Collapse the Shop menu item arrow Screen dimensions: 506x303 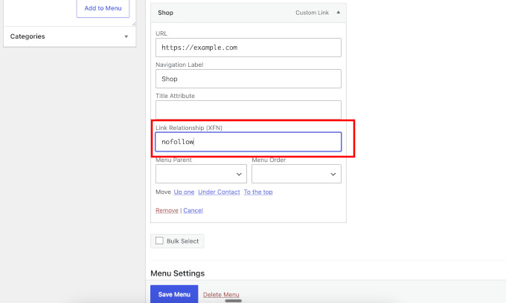point(338,13)
